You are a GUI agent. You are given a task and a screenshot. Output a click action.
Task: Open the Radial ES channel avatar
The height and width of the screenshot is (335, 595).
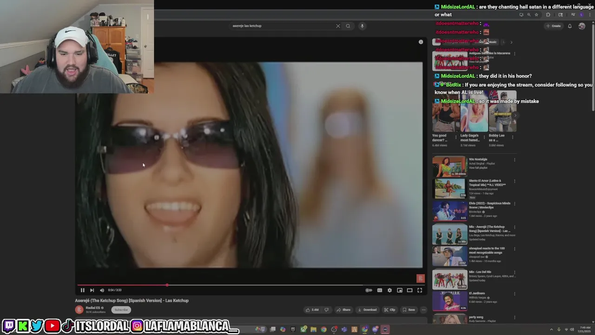point(79,310)
